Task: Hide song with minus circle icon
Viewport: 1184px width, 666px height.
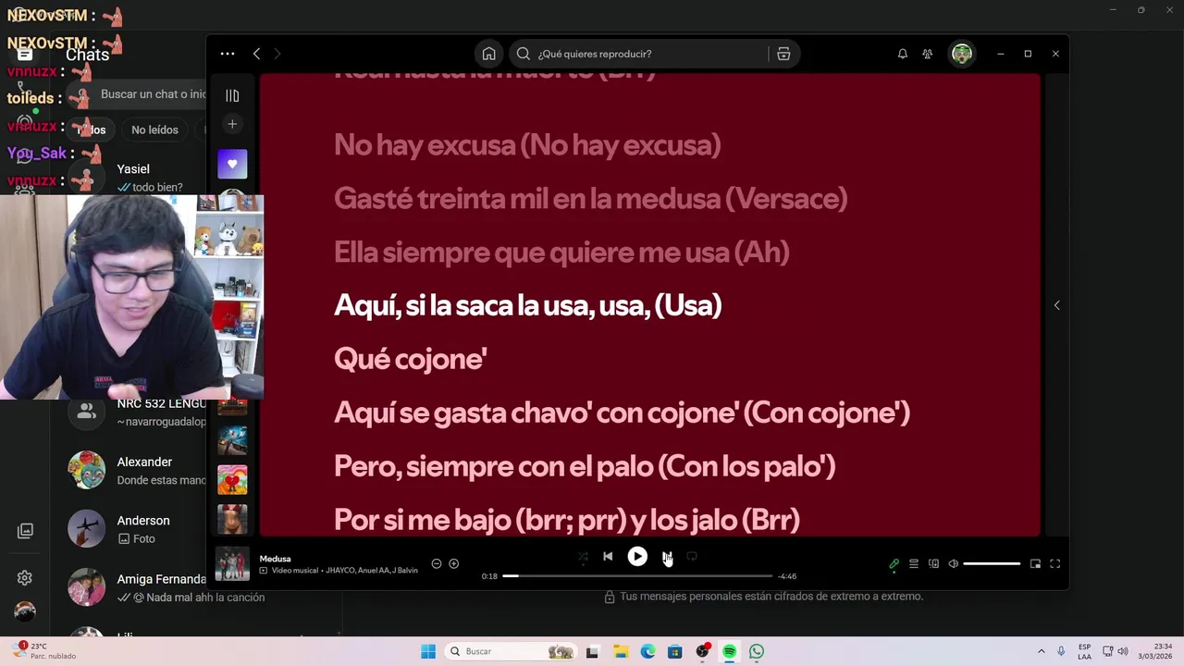Action: pos(437,563)
